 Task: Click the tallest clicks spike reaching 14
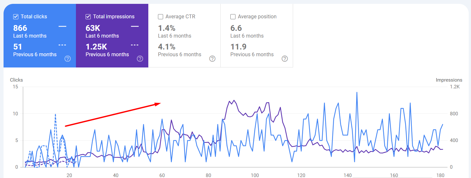[357, 93]
